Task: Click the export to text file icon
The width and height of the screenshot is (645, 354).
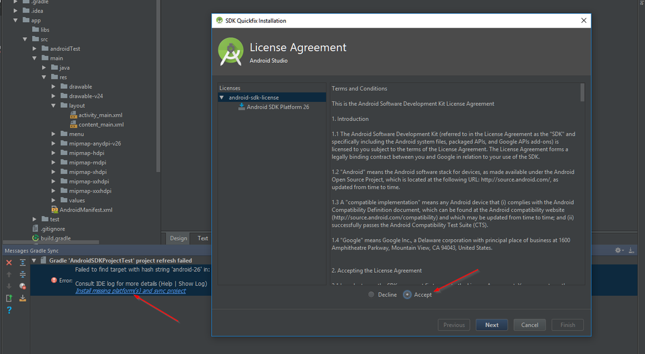Action: tap(9, 298)
